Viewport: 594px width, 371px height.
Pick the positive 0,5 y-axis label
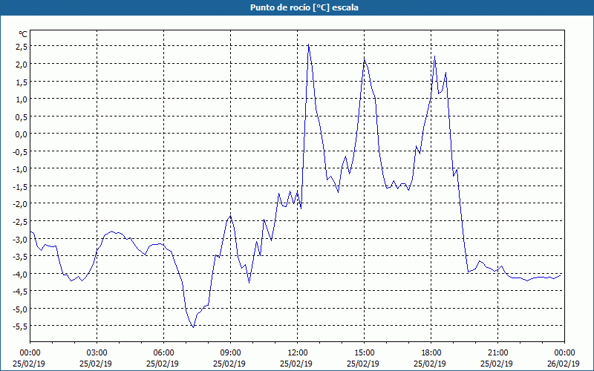point(22,116)
